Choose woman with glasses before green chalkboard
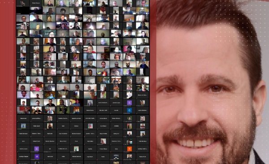 pos(50,33)
